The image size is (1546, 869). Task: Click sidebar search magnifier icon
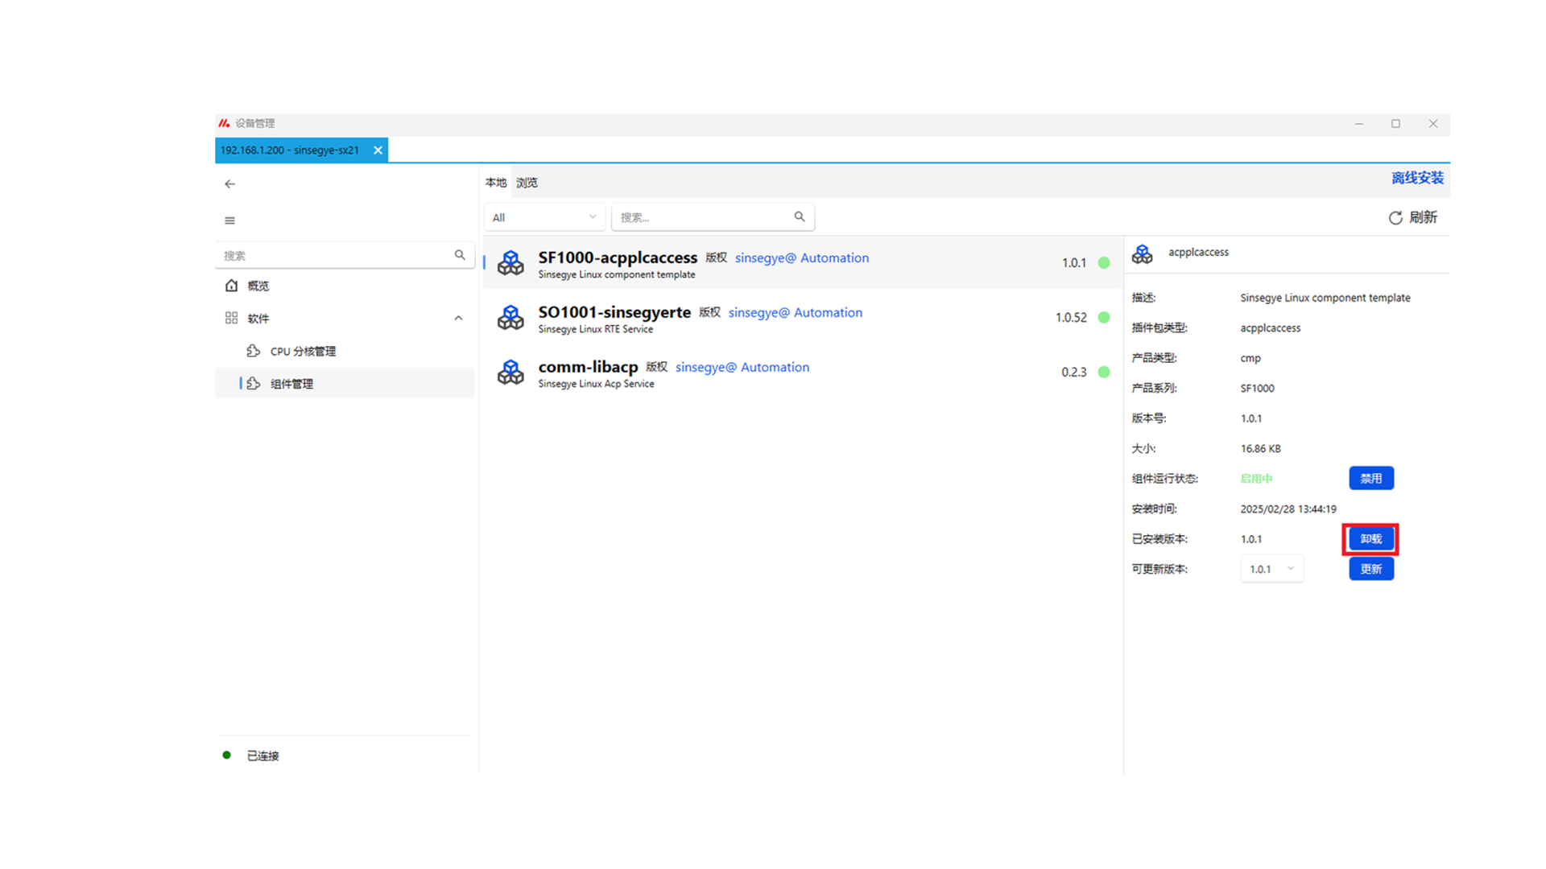[460, 255]
